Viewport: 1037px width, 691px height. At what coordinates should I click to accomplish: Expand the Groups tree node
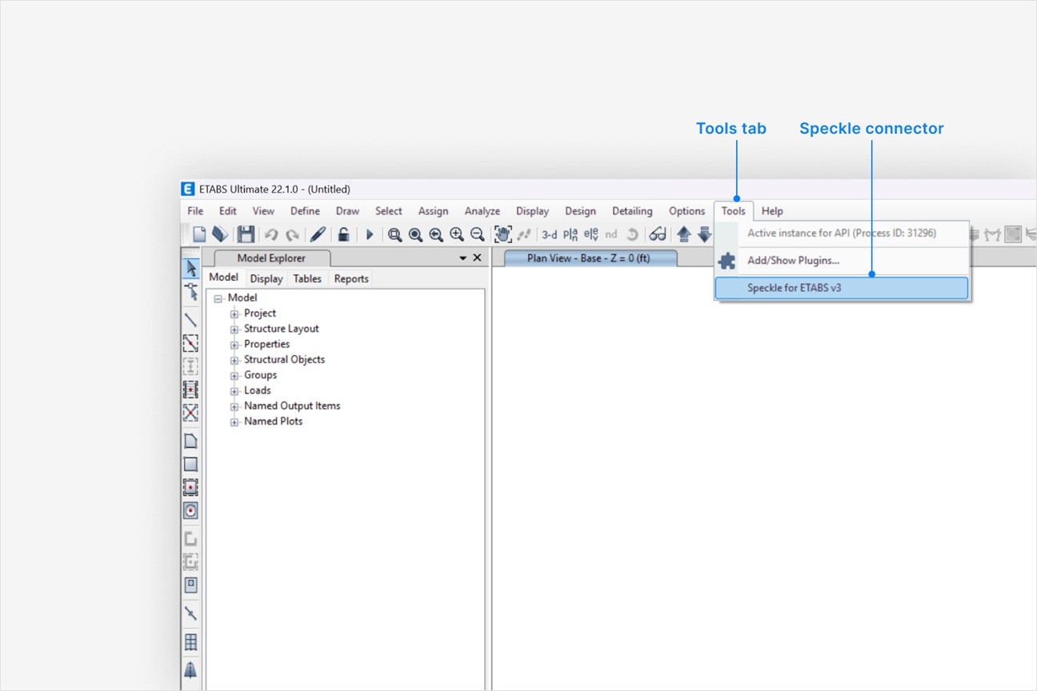click(234, 375)
